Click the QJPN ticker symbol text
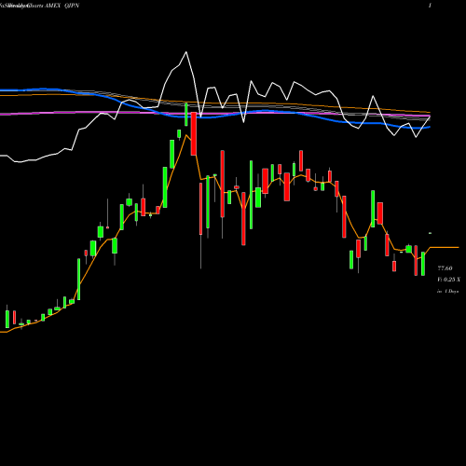The image size is (466, 466). coord(72,6)
